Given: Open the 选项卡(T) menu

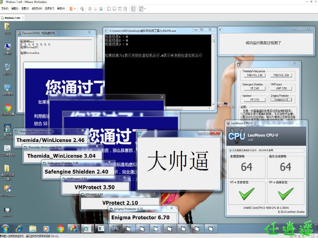Looking at the screenshot, I should coord(49,8).
